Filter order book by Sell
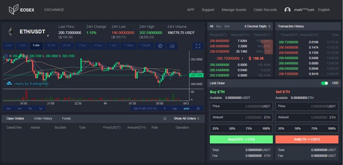This screenshot has height=165, width=343. click(x=227, y=26)
